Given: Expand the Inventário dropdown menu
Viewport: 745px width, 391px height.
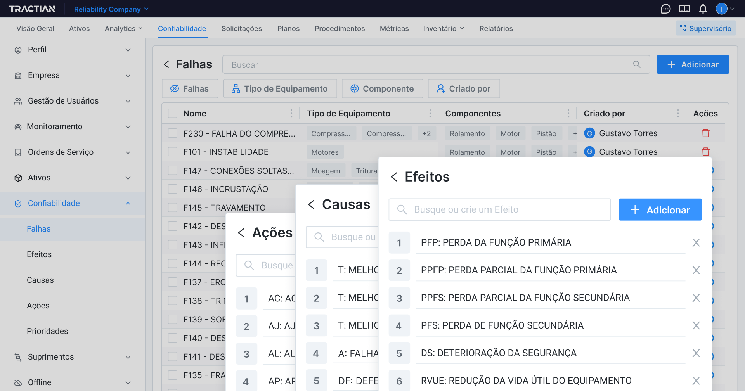Looking at the screenshot, I should coord(443,28).
